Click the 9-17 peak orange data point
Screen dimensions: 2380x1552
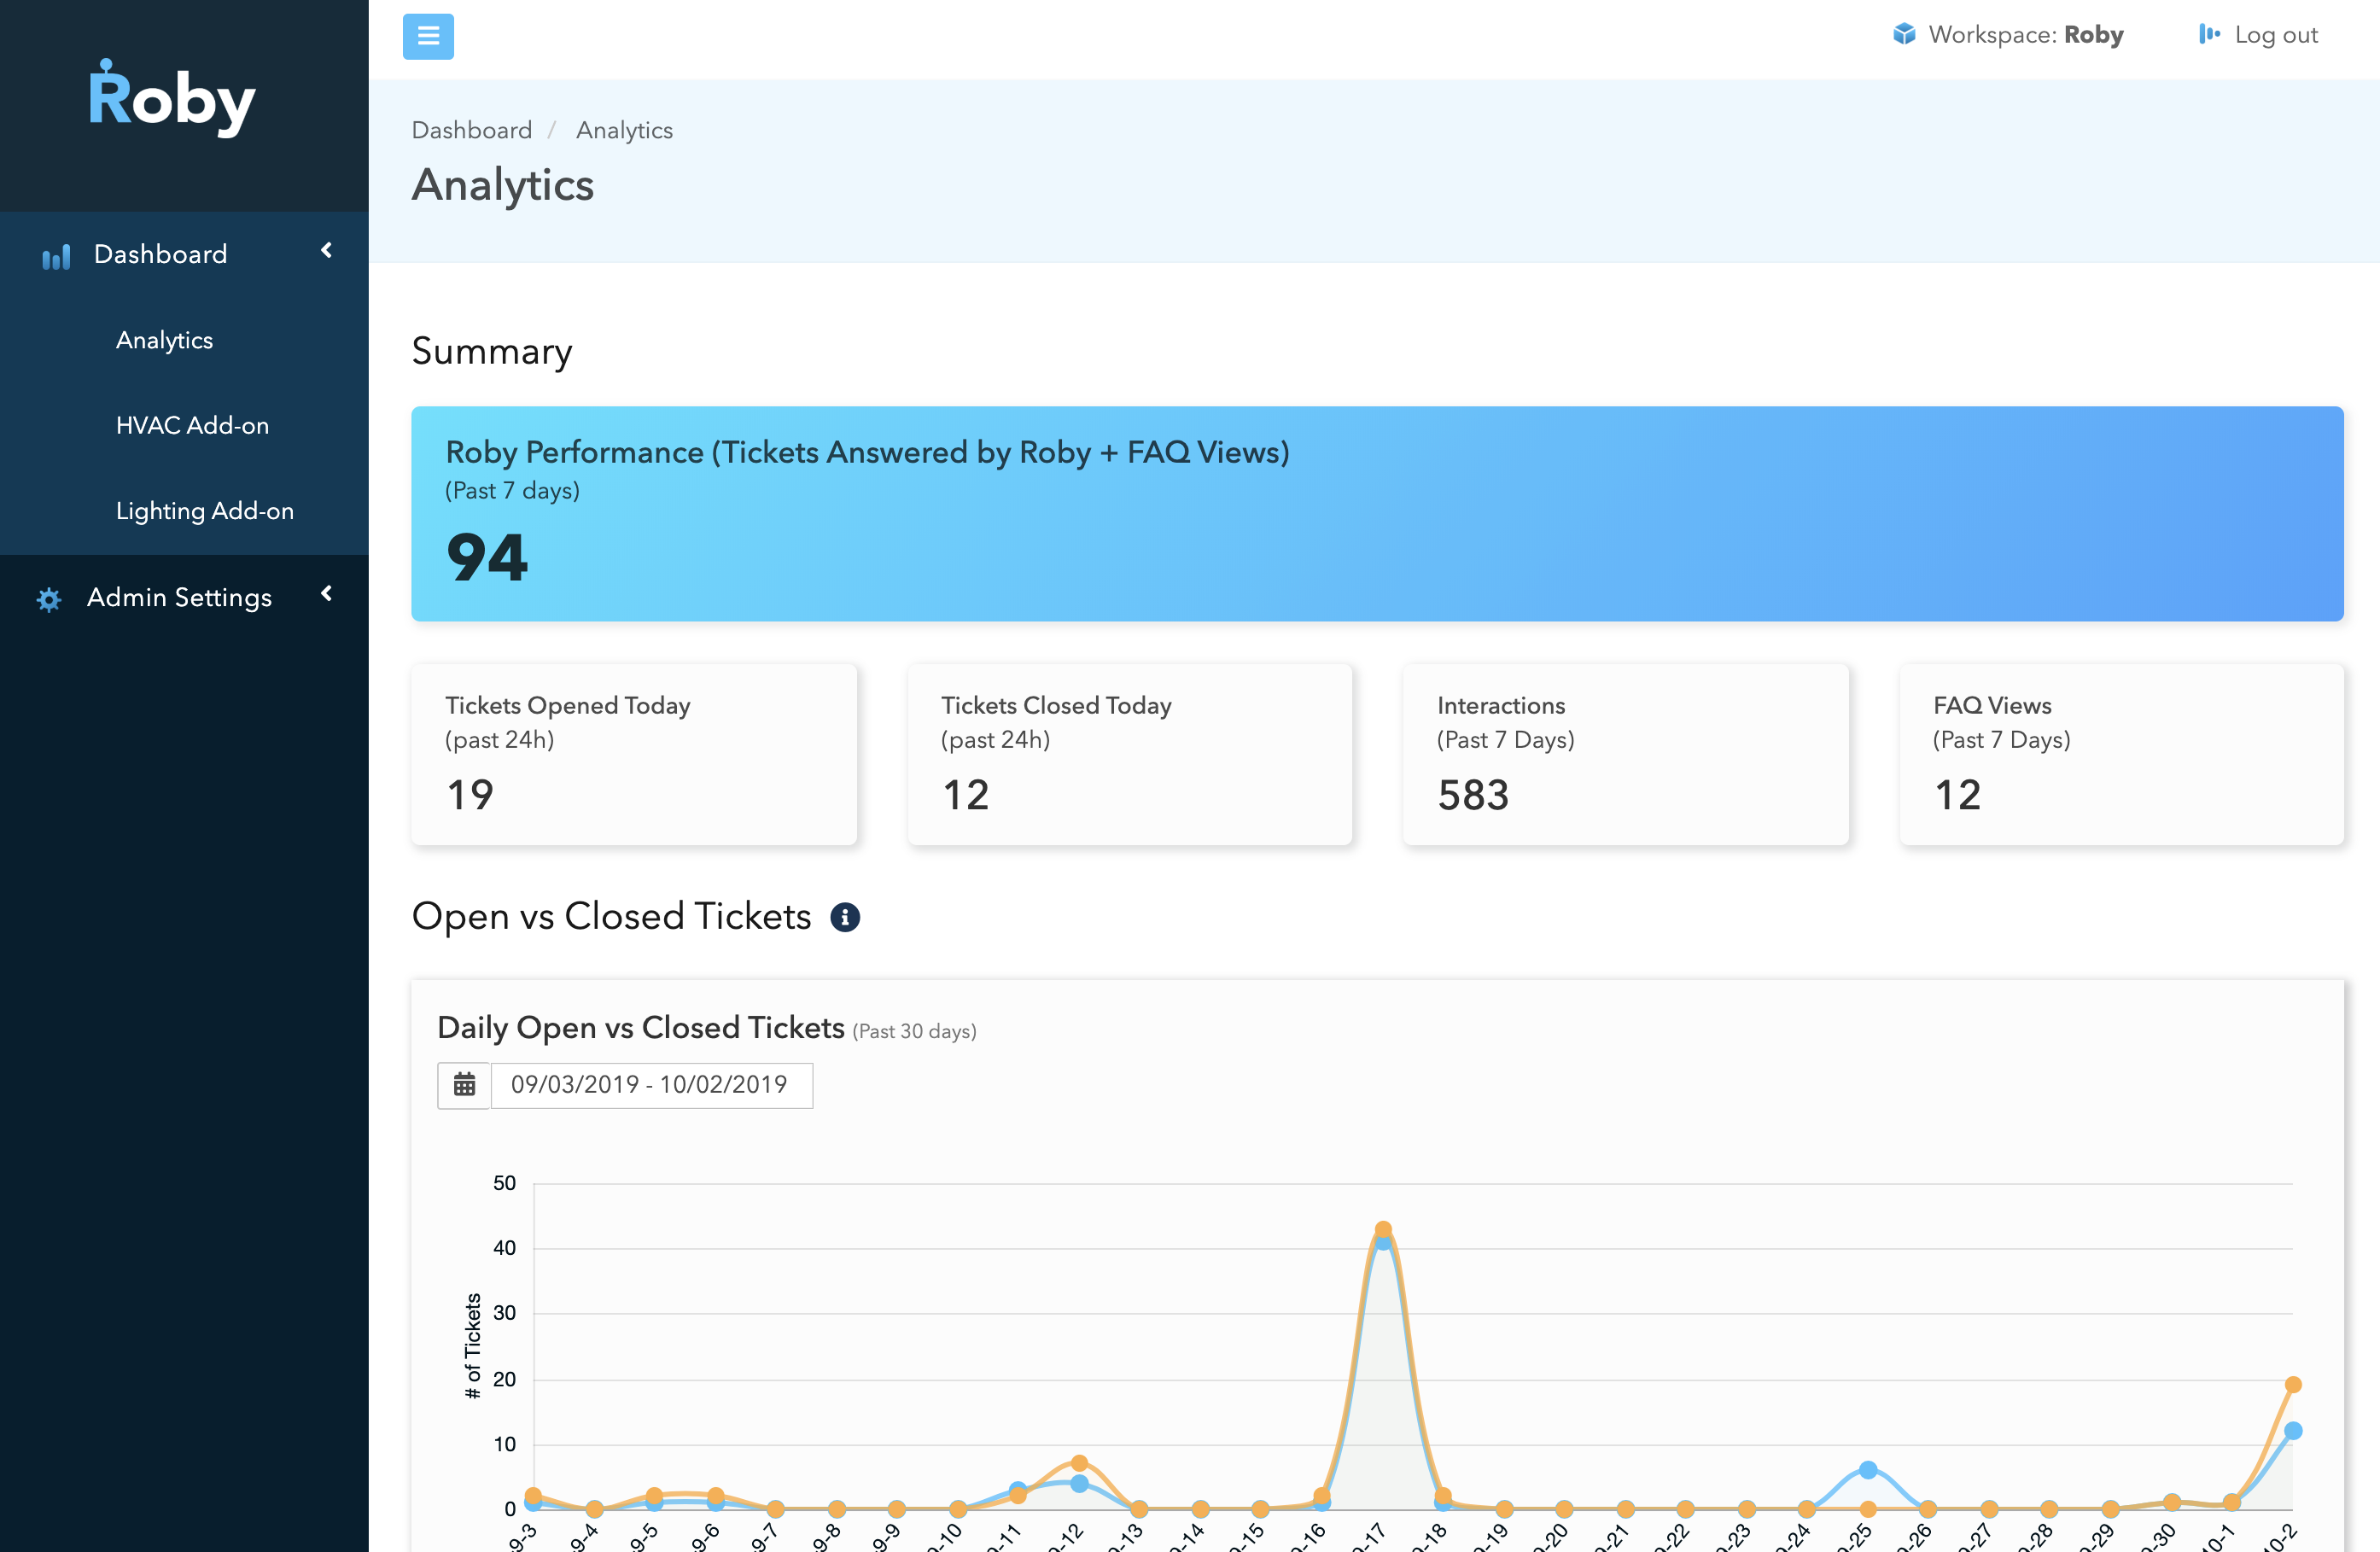(x=1383, y=1229)
